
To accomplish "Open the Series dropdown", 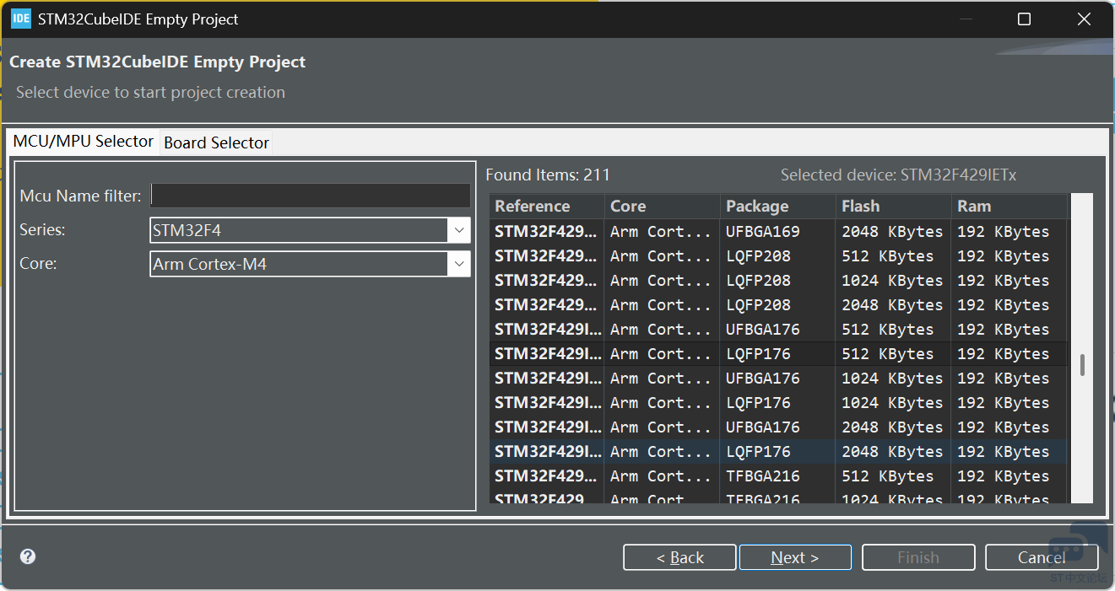I will pyautogui.click(x=459, y=230).
